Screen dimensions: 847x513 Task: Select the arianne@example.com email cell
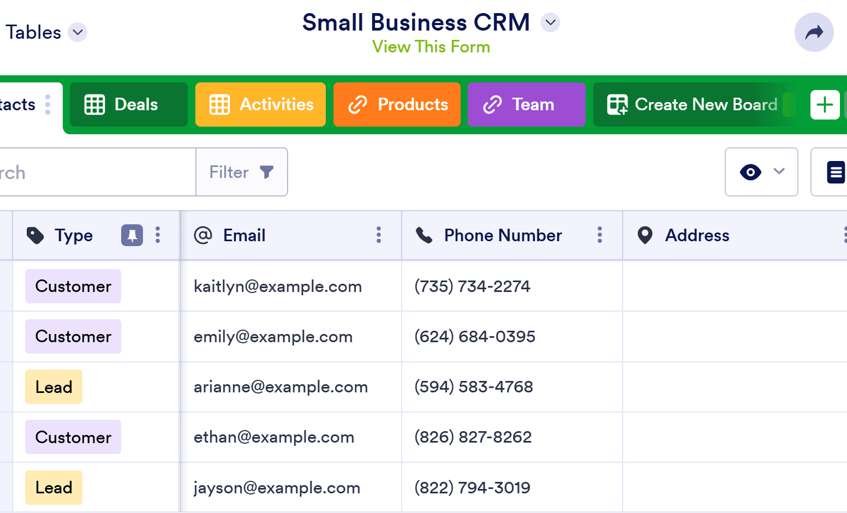click(291, 387)
